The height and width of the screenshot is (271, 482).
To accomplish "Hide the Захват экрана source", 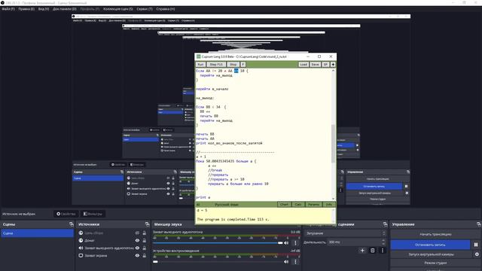I will [137, 255].
